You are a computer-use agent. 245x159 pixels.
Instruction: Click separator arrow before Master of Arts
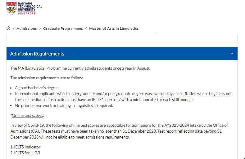pos(86,28)
